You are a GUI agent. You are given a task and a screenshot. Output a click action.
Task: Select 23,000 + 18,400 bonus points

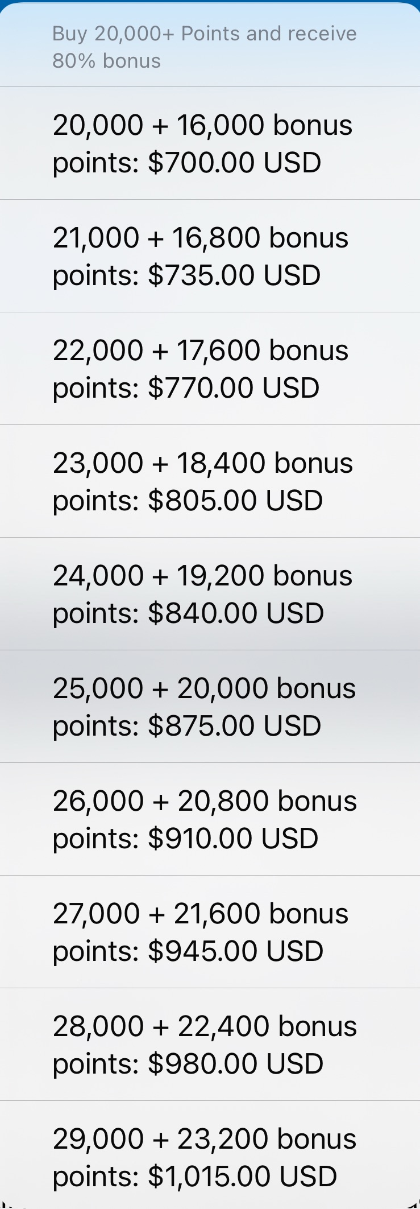tap(210, 481)
